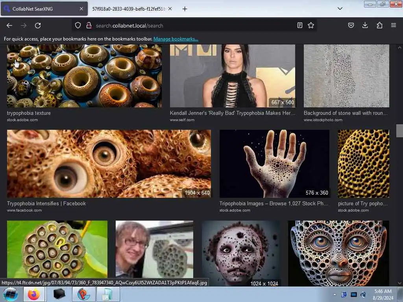This screenshot has height=302, width=403.
Task: Go back to the previous page
Action: [x=9, y=26]
